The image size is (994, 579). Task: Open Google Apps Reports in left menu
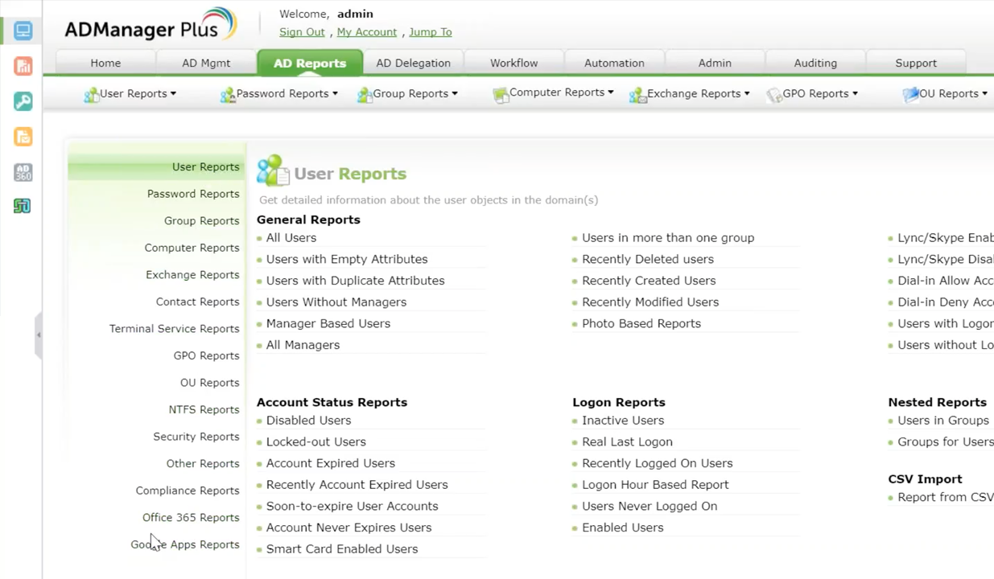(185, 544)
